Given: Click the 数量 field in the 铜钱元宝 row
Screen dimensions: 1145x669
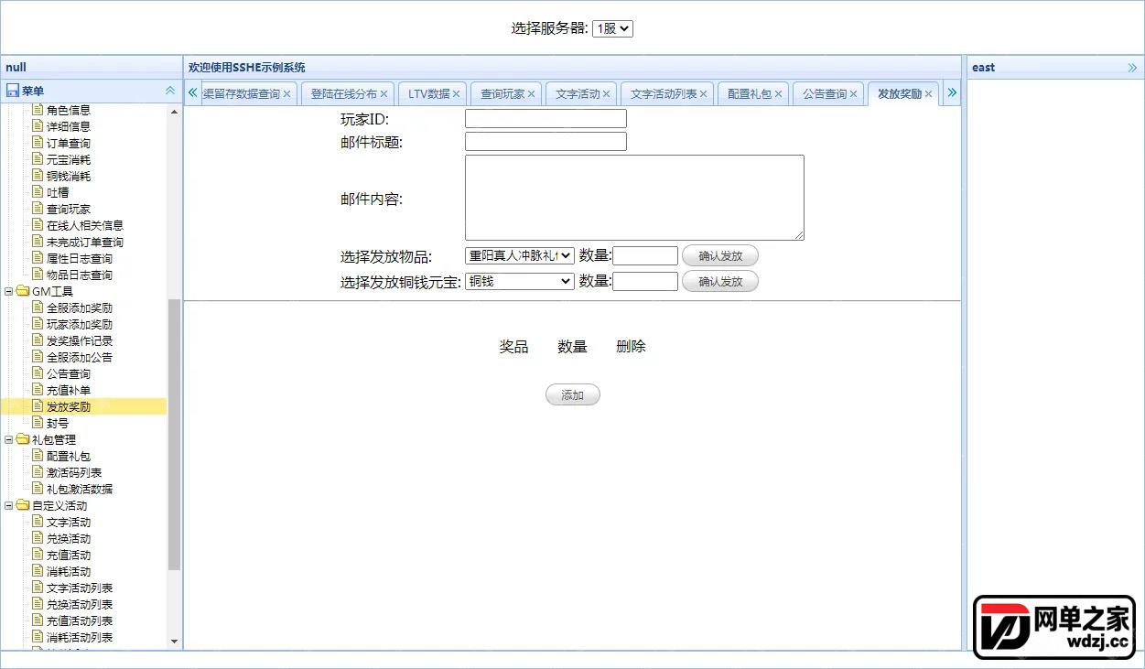Looking at the screenshot, I should [x=645, y=282].
